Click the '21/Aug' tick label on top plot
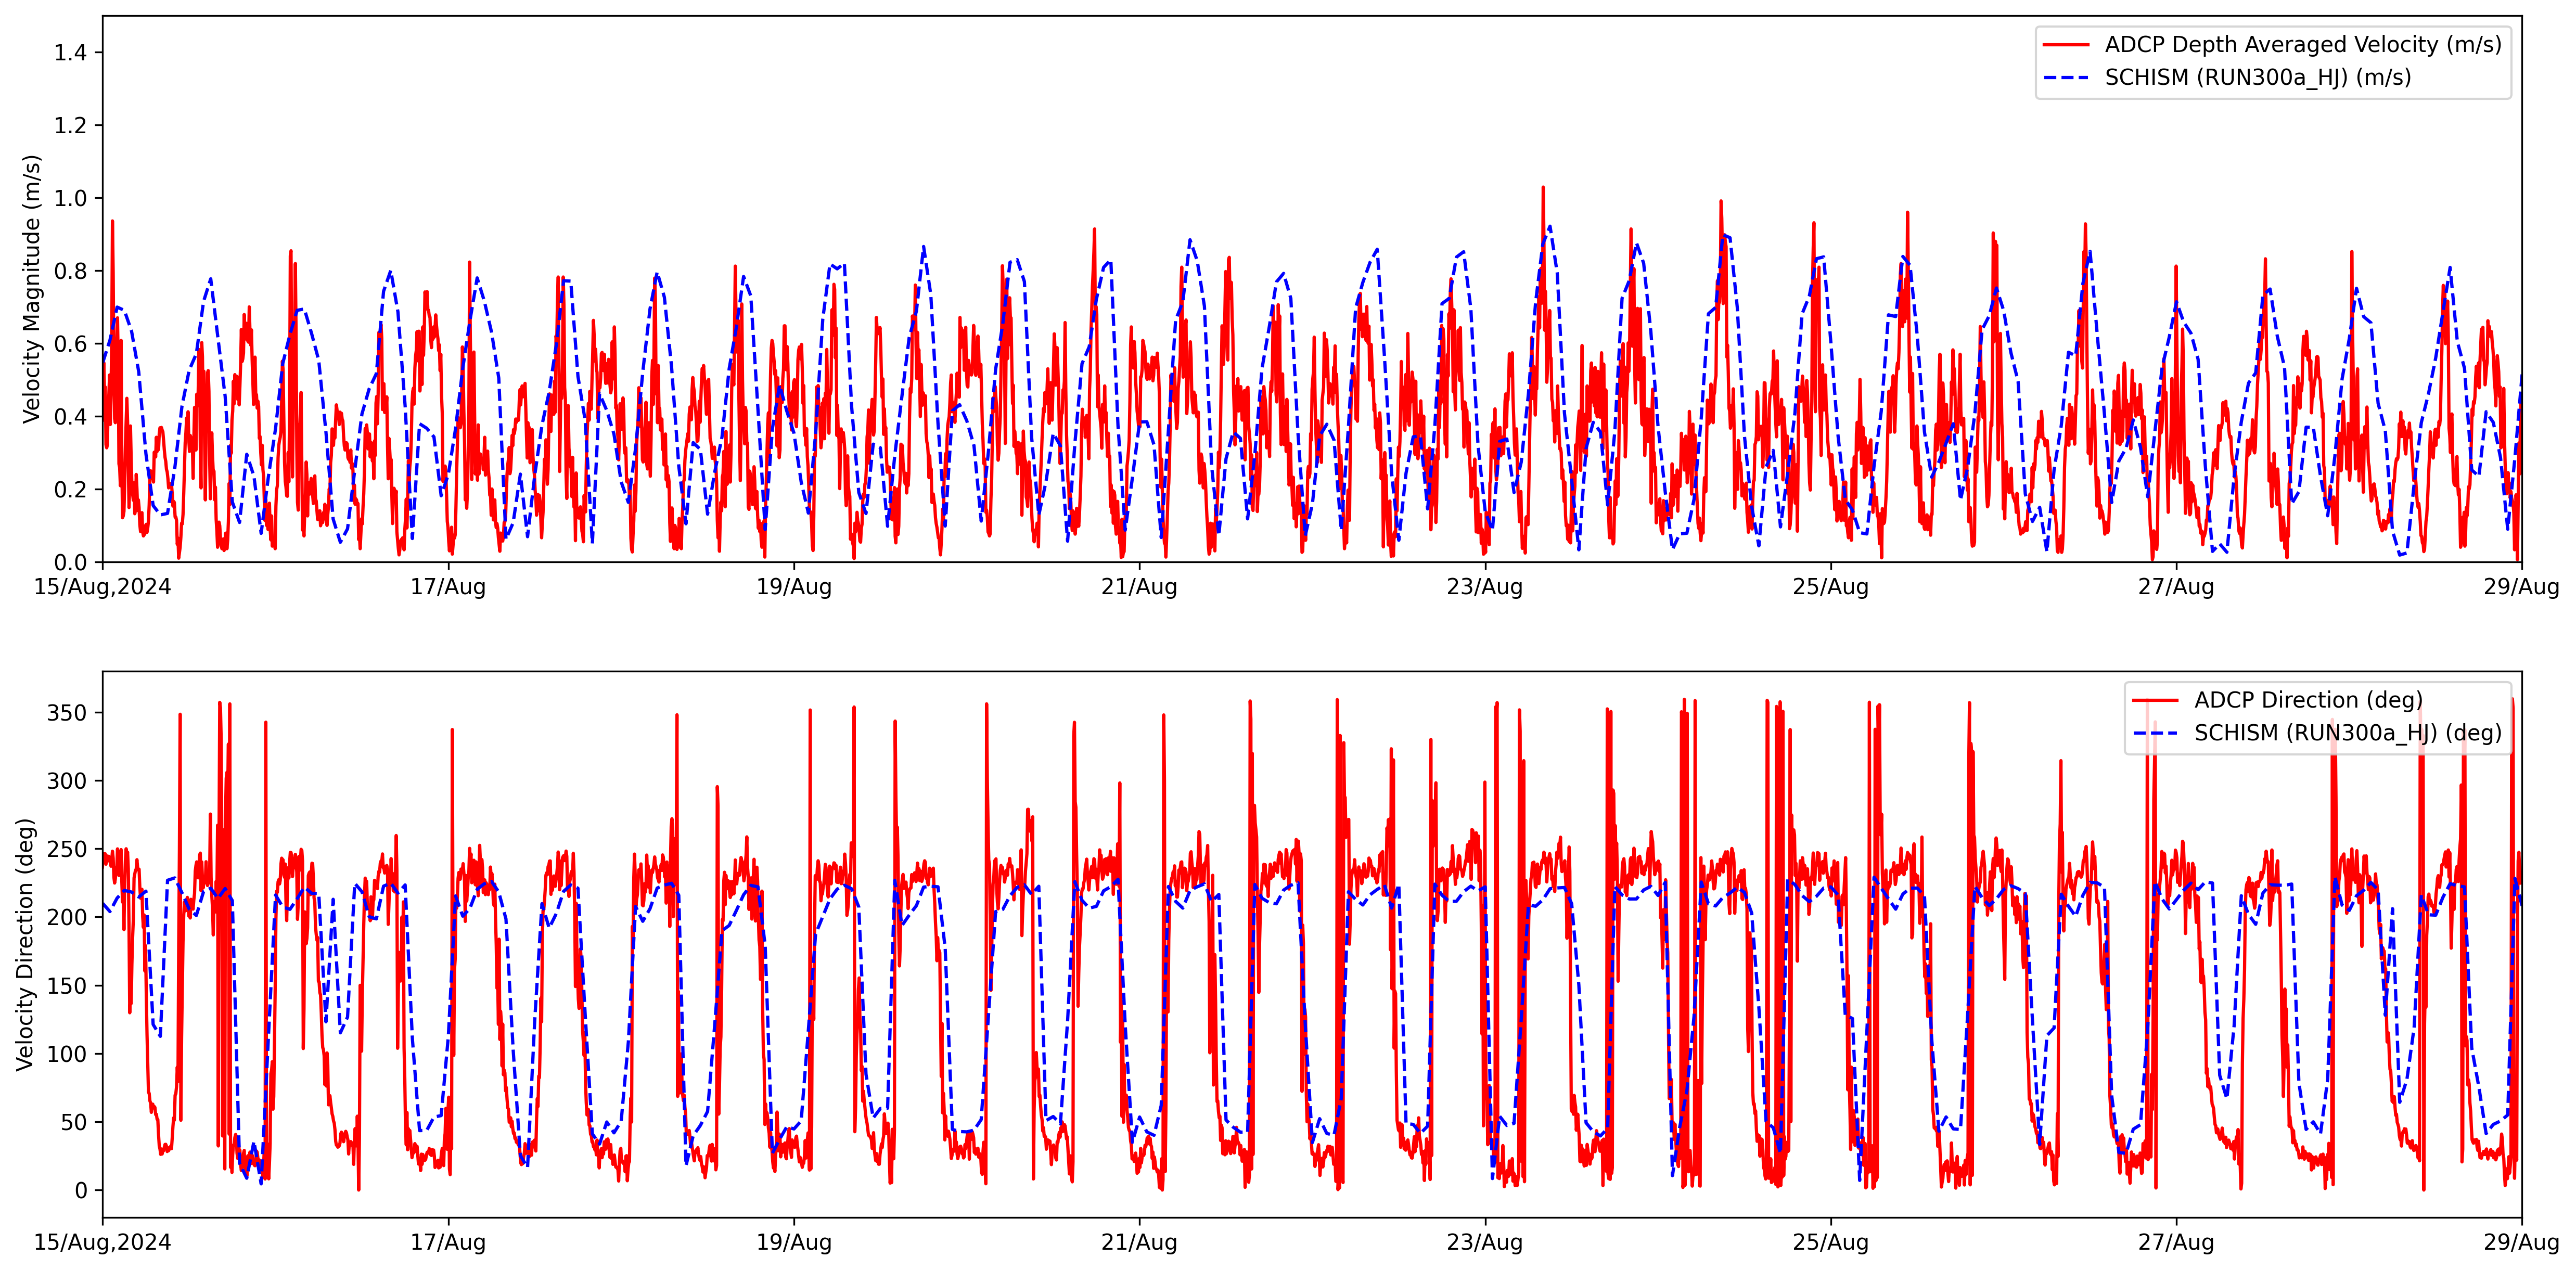 click(x=1139, y=587)
